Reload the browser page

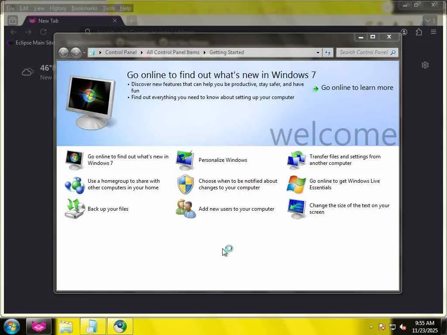point(43,32)
